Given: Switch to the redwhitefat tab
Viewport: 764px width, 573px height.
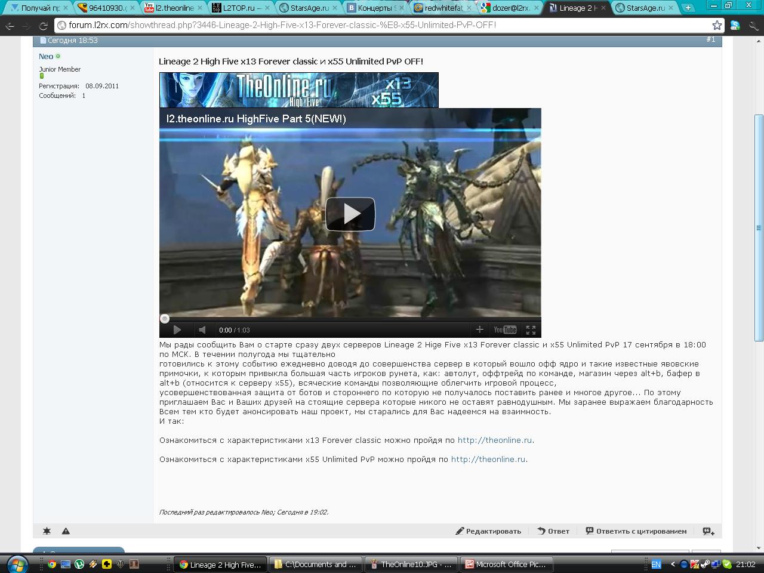Looking at the screenshot, I should pos(442,8).
